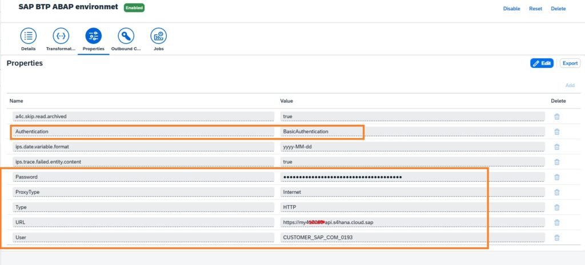Select the Properties tab icon
Image resolution: width=585 pixels, height=265 pixels.
pyautogui.click(x=93, y=36)
